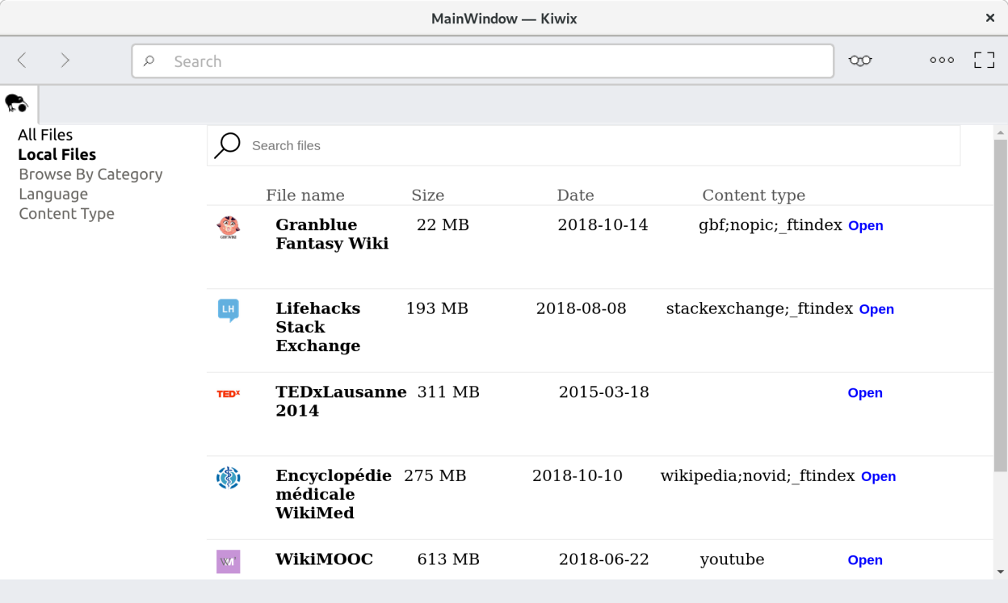Select All Files in the sidebar
1008x603 pixels.
pos(45,135)
